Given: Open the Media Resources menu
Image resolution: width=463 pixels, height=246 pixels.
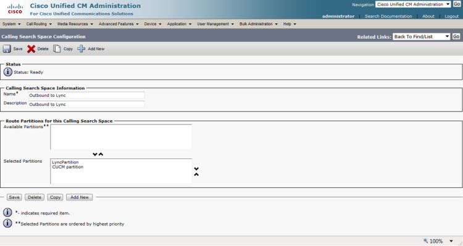Looking at the screenshot, I should point(75,24).
